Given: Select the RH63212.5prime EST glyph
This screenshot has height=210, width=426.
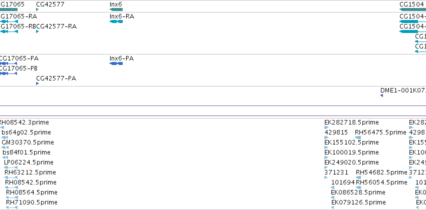Looking at the screenshot, I should [x=11, y=177].
